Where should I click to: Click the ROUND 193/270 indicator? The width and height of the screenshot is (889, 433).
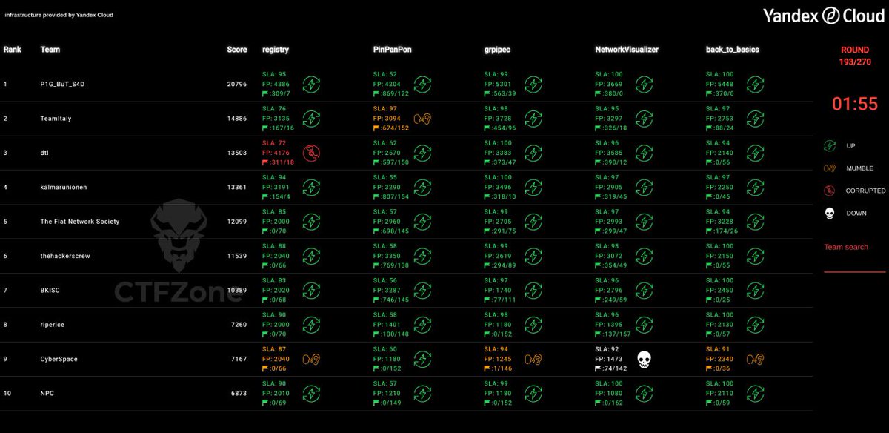pyautogui.click(x=854, y=56)
